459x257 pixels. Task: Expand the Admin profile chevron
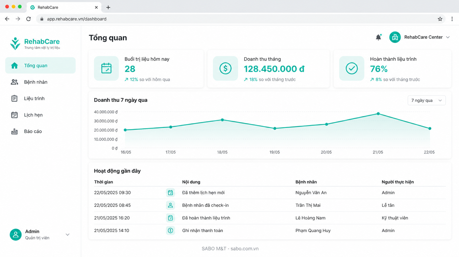coord(68,234)
